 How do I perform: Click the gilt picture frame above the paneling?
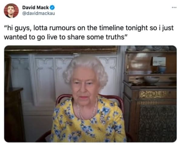point(61,49)
